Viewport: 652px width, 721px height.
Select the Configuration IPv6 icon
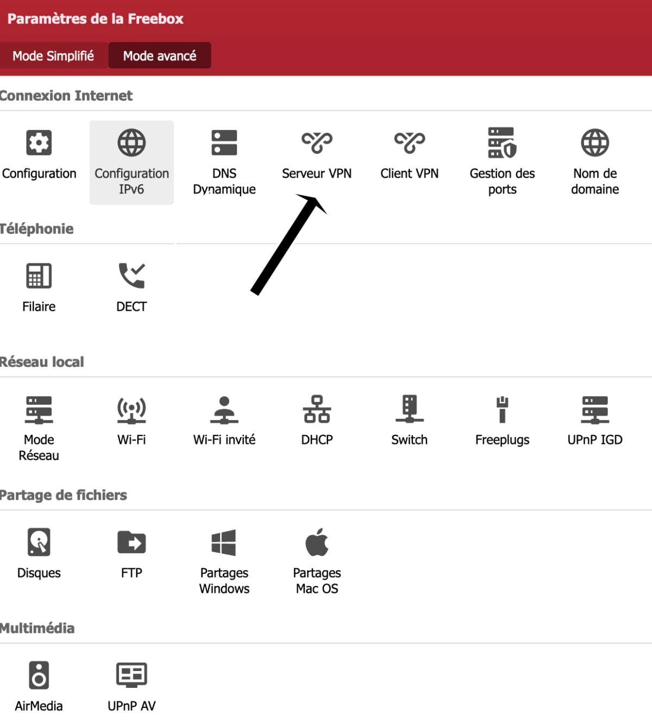[x=131, y=143]
